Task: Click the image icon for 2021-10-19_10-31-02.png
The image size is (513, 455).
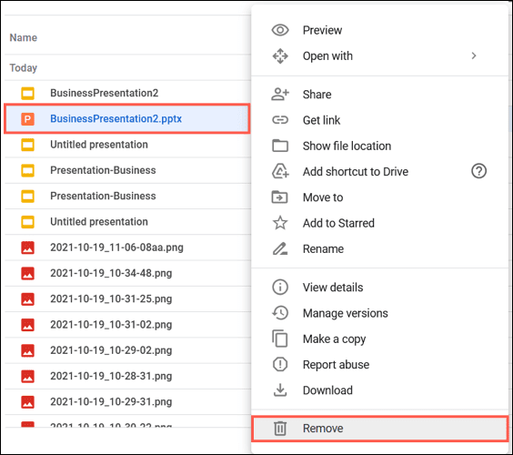Action: (x=28, y=325)
